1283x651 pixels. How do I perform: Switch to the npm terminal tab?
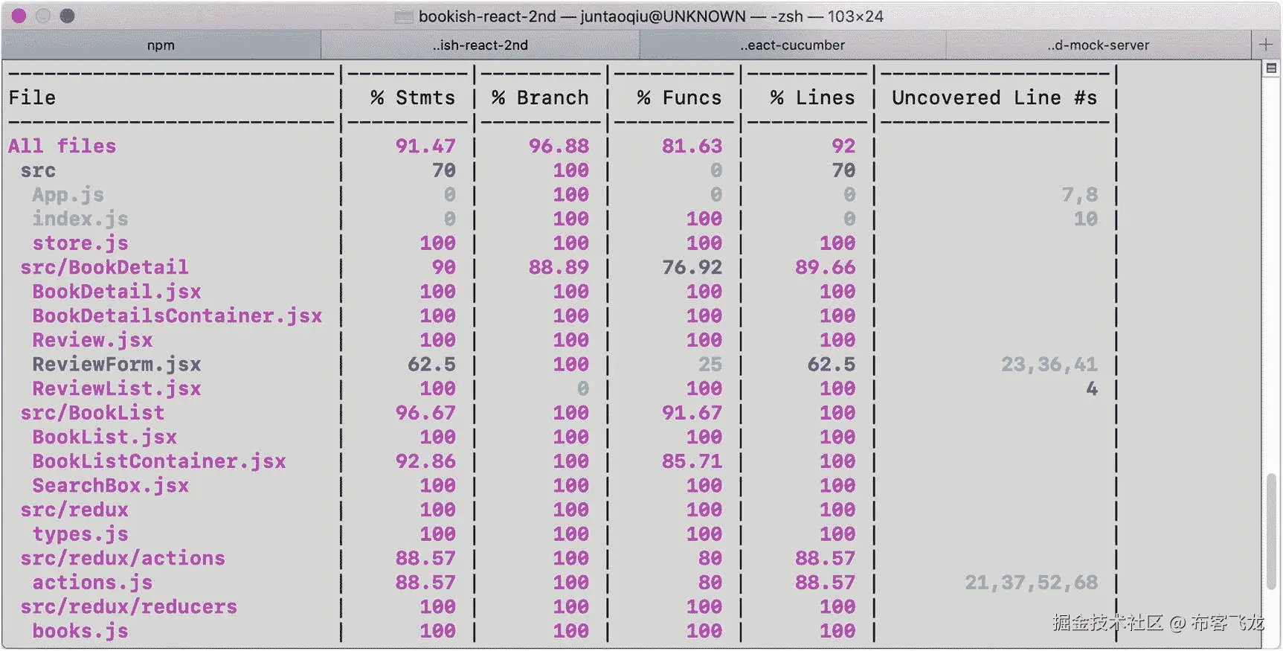161,45
